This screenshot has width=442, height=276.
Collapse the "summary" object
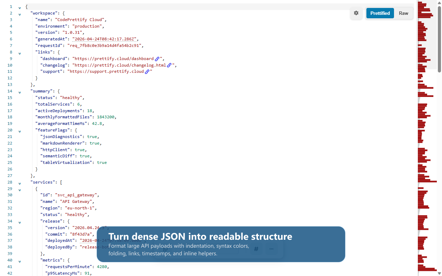(x=20, y=92)
